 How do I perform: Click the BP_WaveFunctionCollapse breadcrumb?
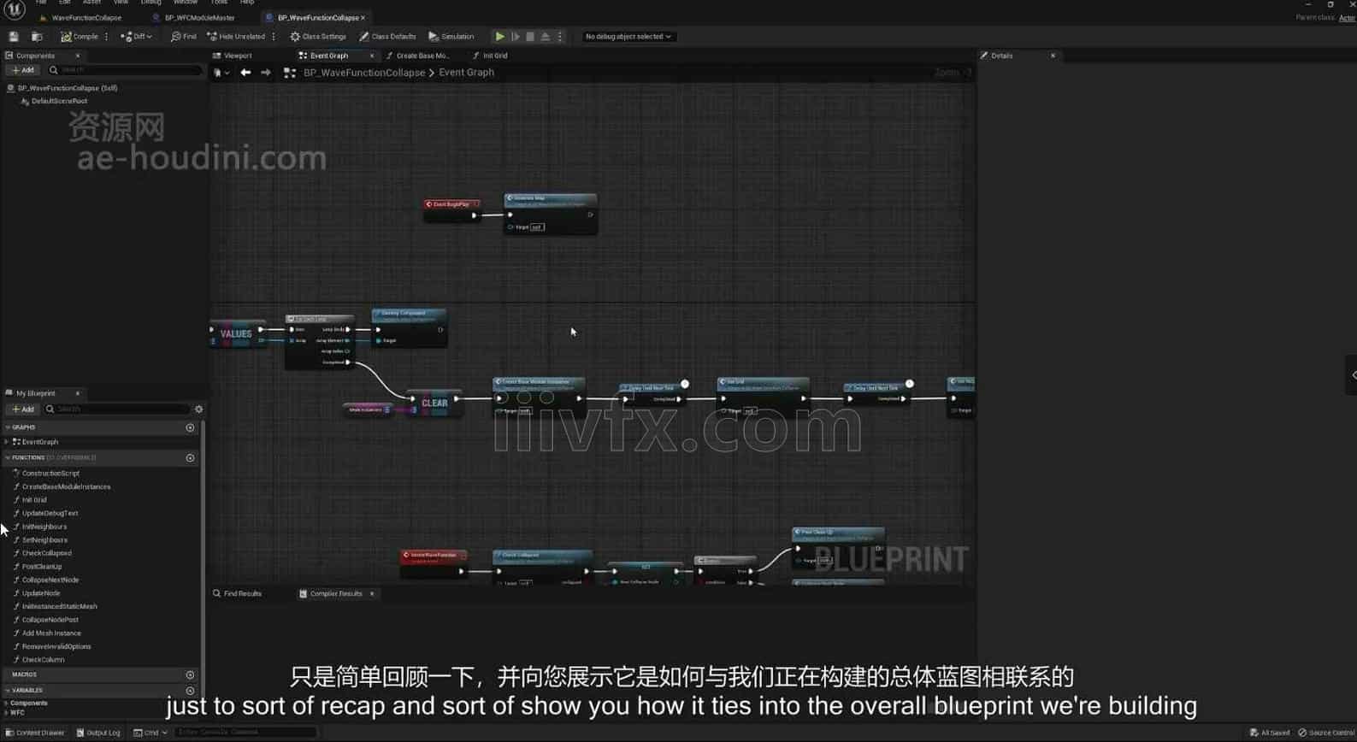[364, 73]
